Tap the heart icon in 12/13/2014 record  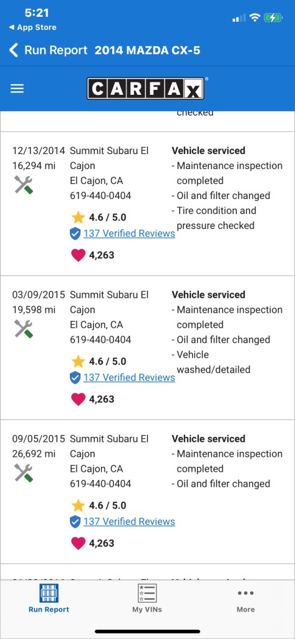(x=78, y=255)
